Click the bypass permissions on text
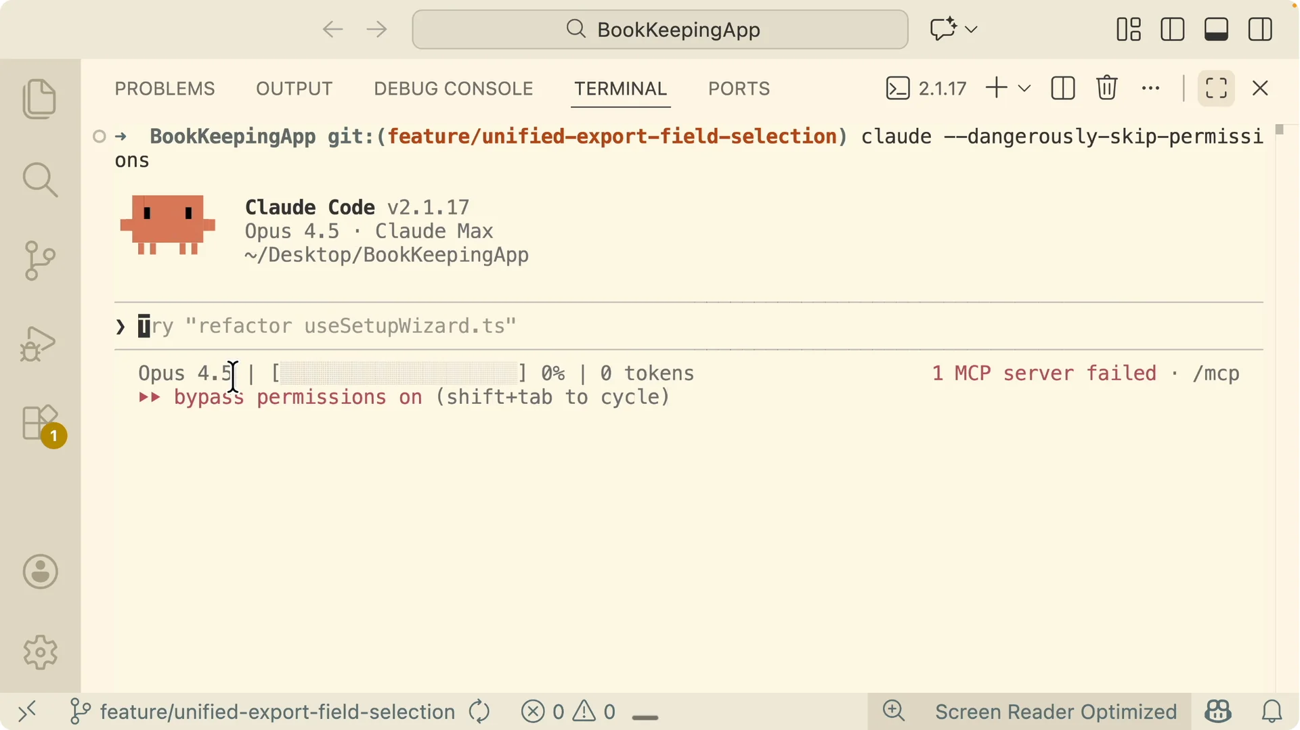1300x730 pixels. click(x=298, y=397)
